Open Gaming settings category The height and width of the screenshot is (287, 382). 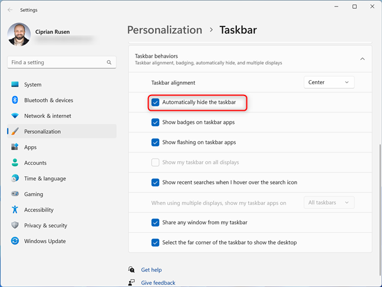[62, 194]
